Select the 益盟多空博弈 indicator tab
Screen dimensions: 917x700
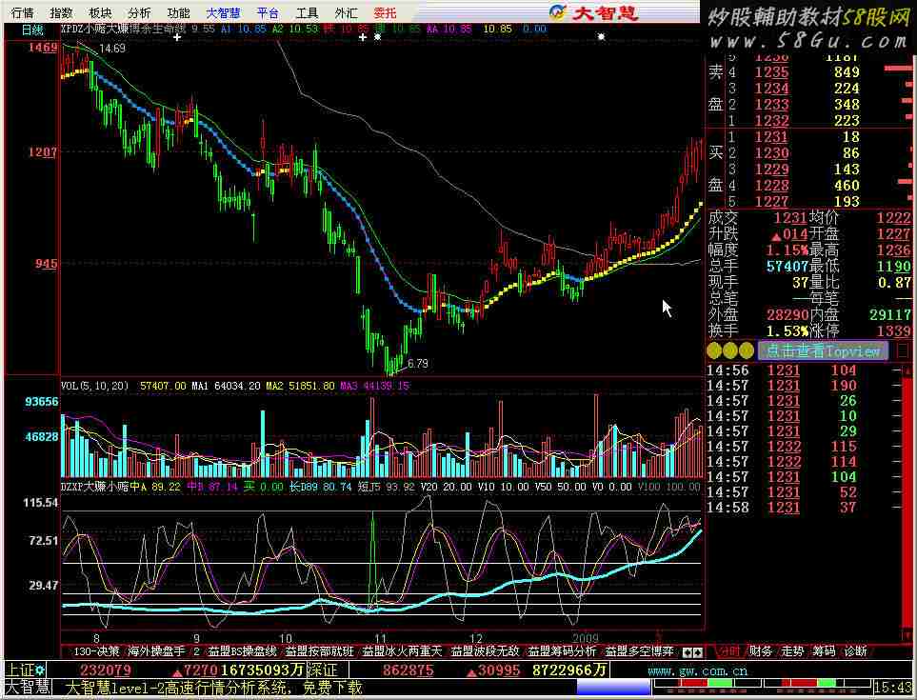click(639, 650)
